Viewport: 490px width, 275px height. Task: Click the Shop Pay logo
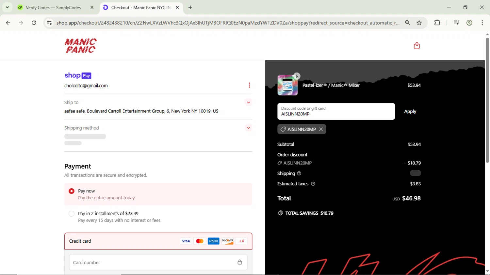(x=78, y=76)
